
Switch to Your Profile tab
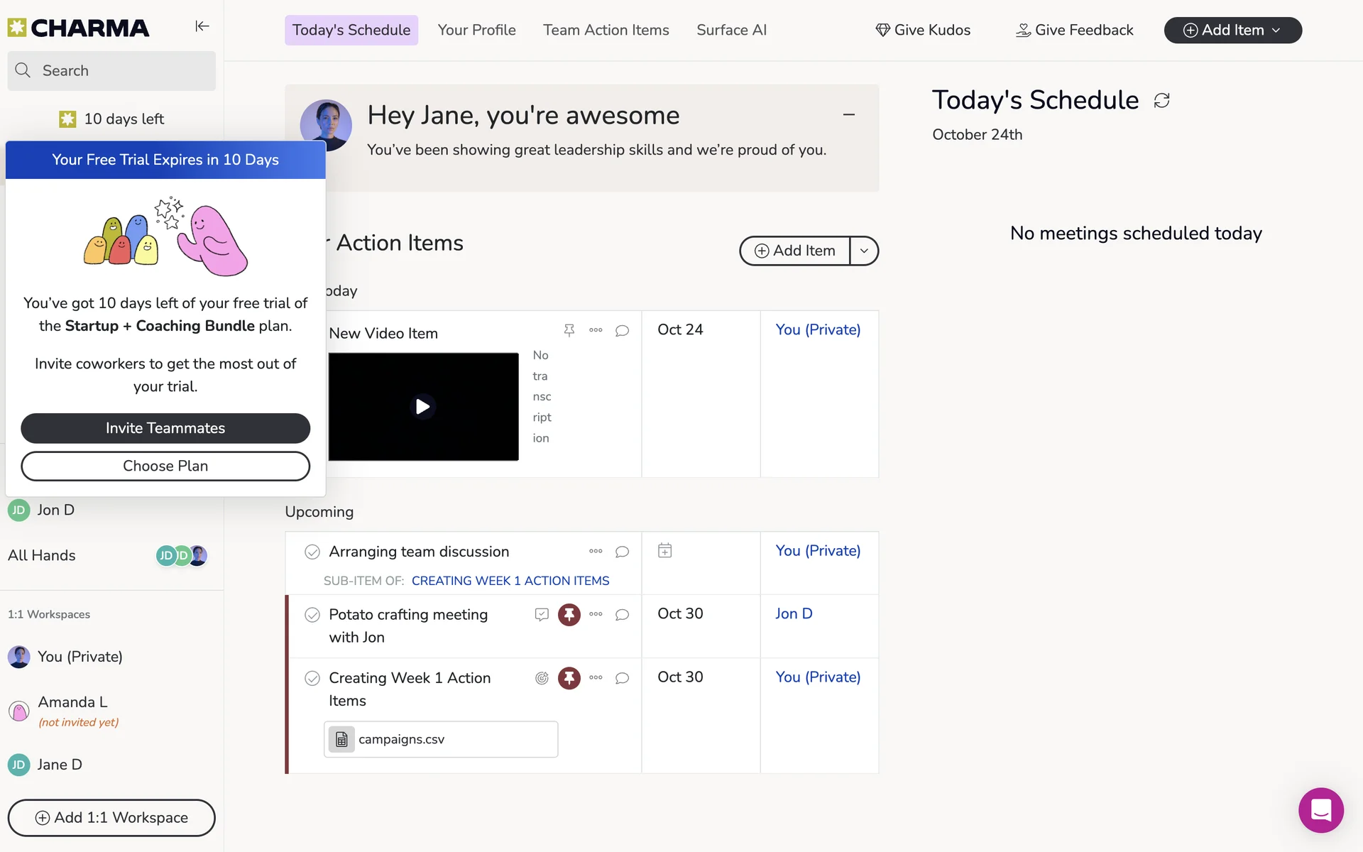click(476, 30)
